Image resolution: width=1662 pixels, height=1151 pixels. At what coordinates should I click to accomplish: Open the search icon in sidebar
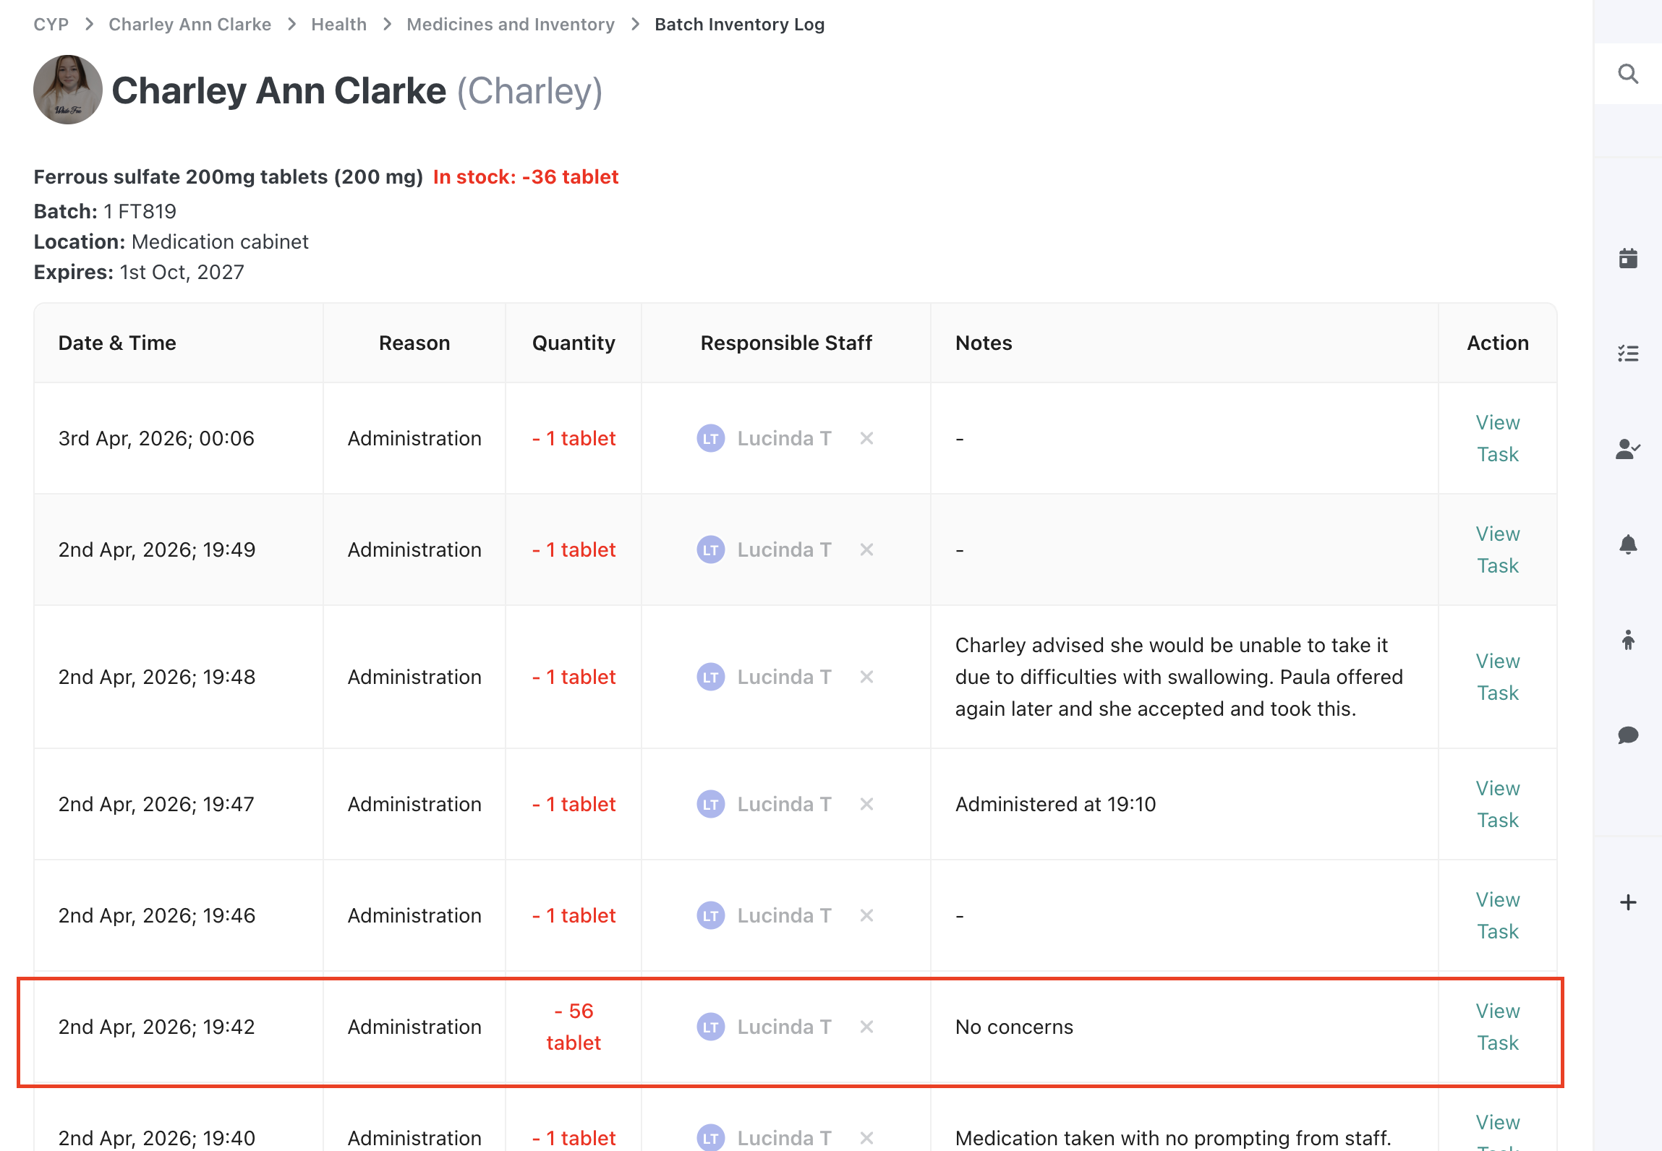coord(1627,74)
